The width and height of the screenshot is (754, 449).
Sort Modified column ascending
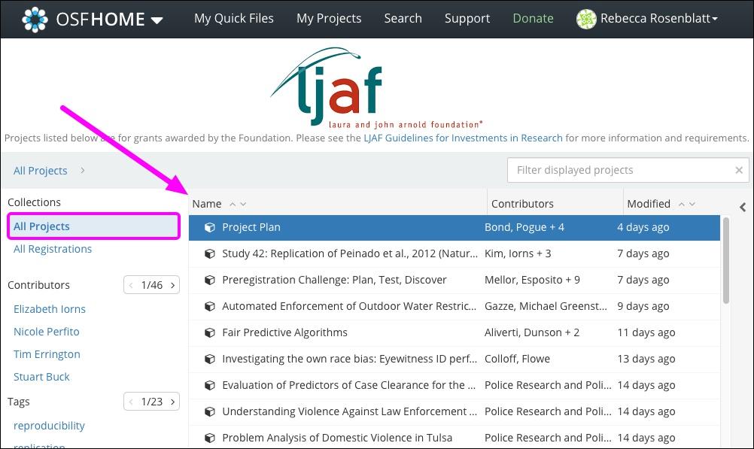(x=682, y=205)
